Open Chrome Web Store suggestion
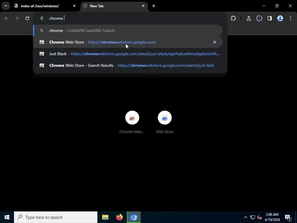 point(128,42)
